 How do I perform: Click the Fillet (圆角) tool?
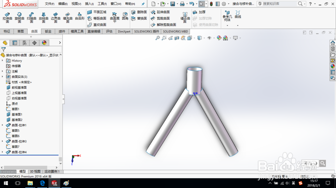125,16
